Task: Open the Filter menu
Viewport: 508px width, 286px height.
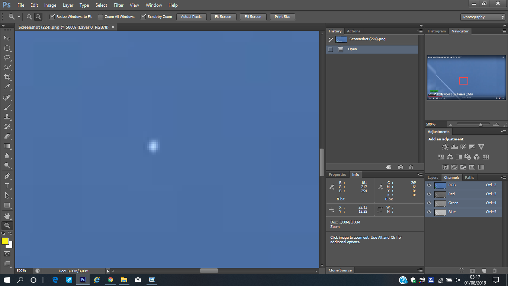Action: [x=119, y=5]
